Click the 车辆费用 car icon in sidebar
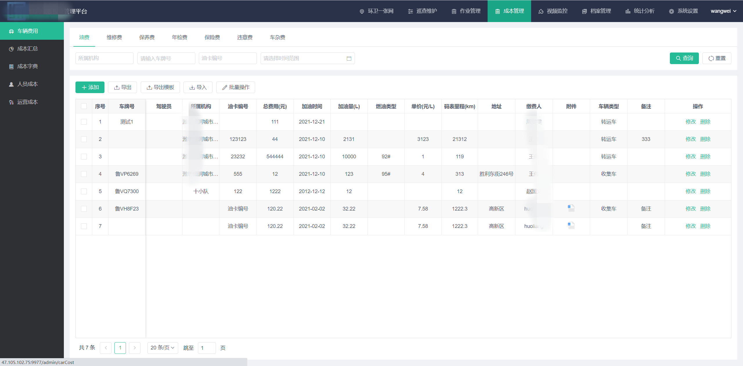The image size is (743, 366). click(11, 31)
